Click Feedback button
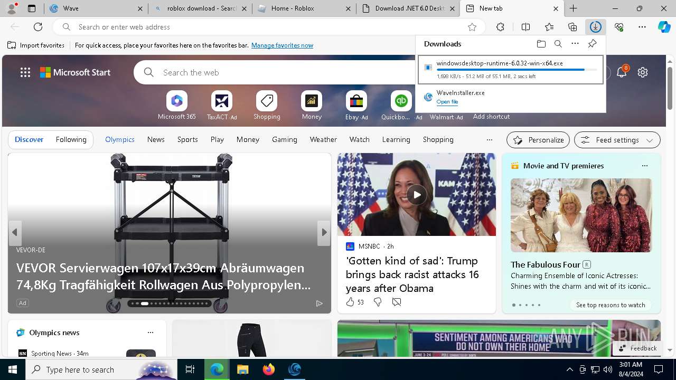The image size is (676, 380). (638, 348)
